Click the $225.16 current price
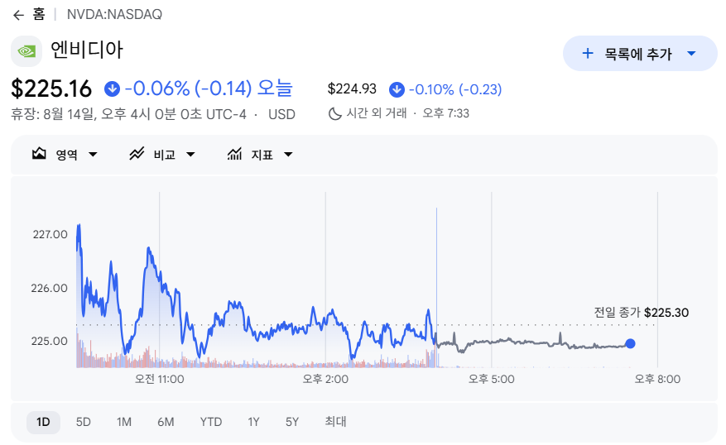 51,89
